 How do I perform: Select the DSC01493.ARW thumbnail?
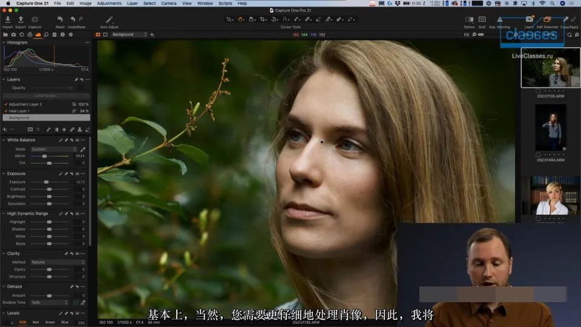(x=551, y=128)
